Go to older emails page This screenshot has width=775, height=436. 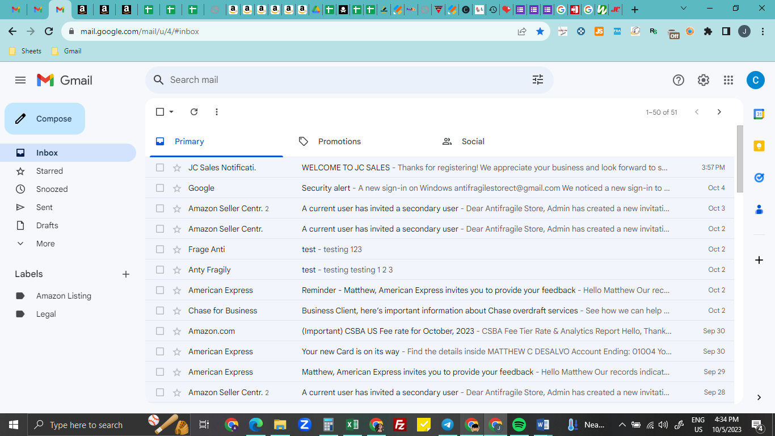(x=719, y=112)
